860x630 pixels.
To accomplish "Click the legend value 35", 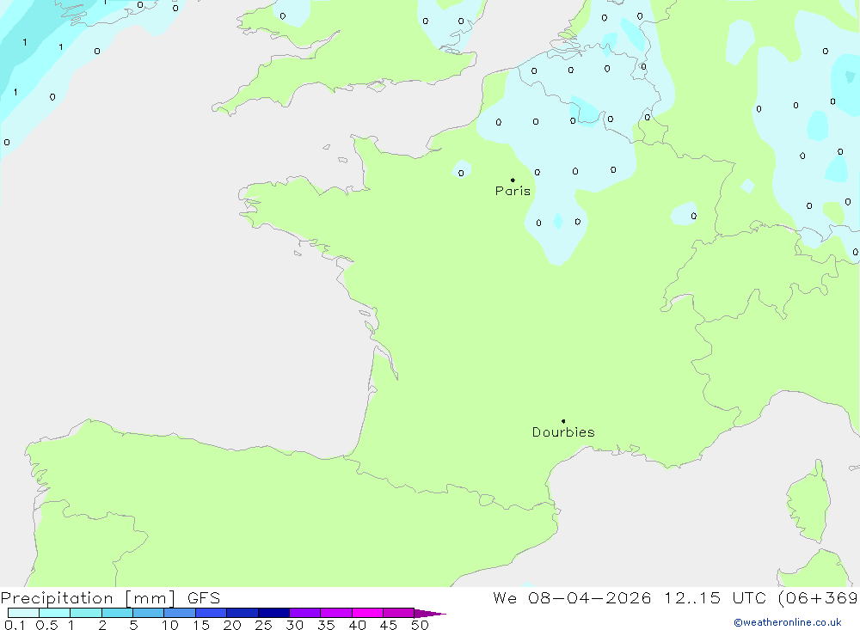I will click(x=326, y=625).
